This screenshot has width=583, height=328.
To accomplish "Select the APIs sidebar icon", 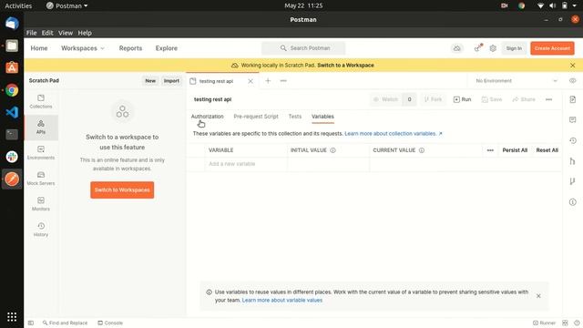I will coord(41,128).
